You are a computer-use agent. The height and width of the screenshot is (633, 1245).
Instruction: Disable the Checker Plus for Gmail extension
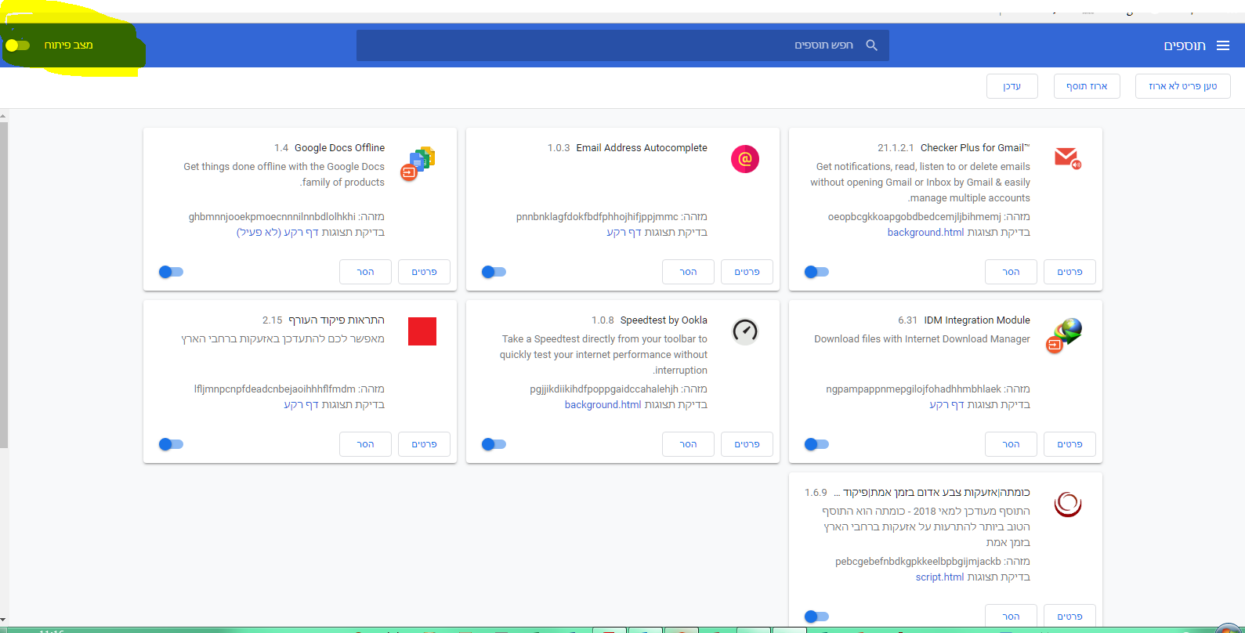(816, 272)
